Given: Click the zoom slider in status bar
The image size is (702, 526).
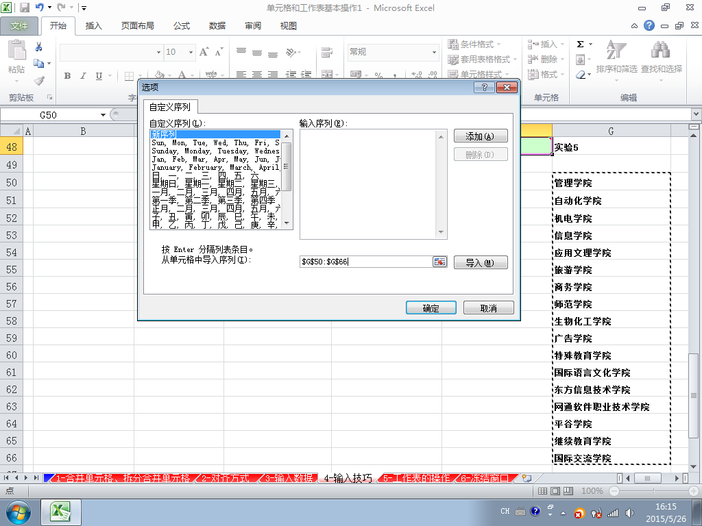Looking at the screenshot, I should tap(653, 491).
